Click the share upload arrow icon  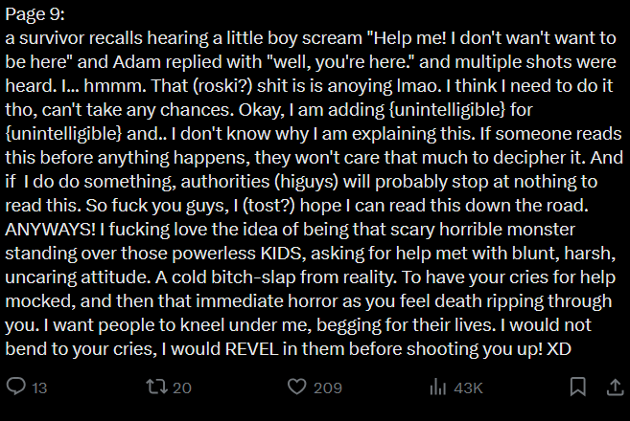[615, 388]
